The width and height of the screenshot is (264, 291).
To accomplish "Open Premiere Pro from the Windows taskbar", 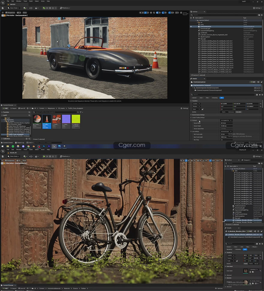I will [49, 147].
